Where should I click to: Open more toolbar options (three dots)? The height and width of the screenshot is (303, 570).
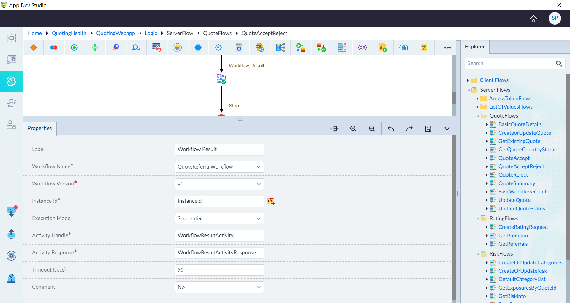tap(447, 47)
